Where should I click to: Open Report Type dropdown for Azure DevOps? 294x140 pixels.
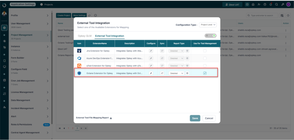177,58
